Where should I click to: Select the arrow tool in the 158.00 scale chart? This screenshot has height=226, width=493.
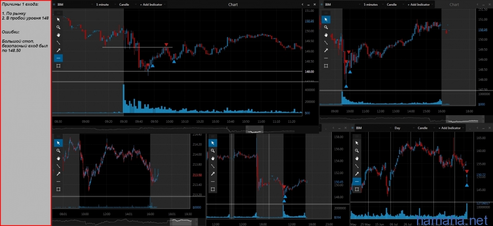[213, 174]
